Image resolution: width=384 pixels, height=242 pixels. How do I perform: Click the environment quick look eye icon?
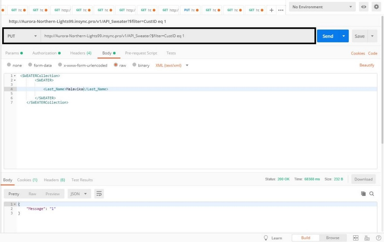click(364, 7)
